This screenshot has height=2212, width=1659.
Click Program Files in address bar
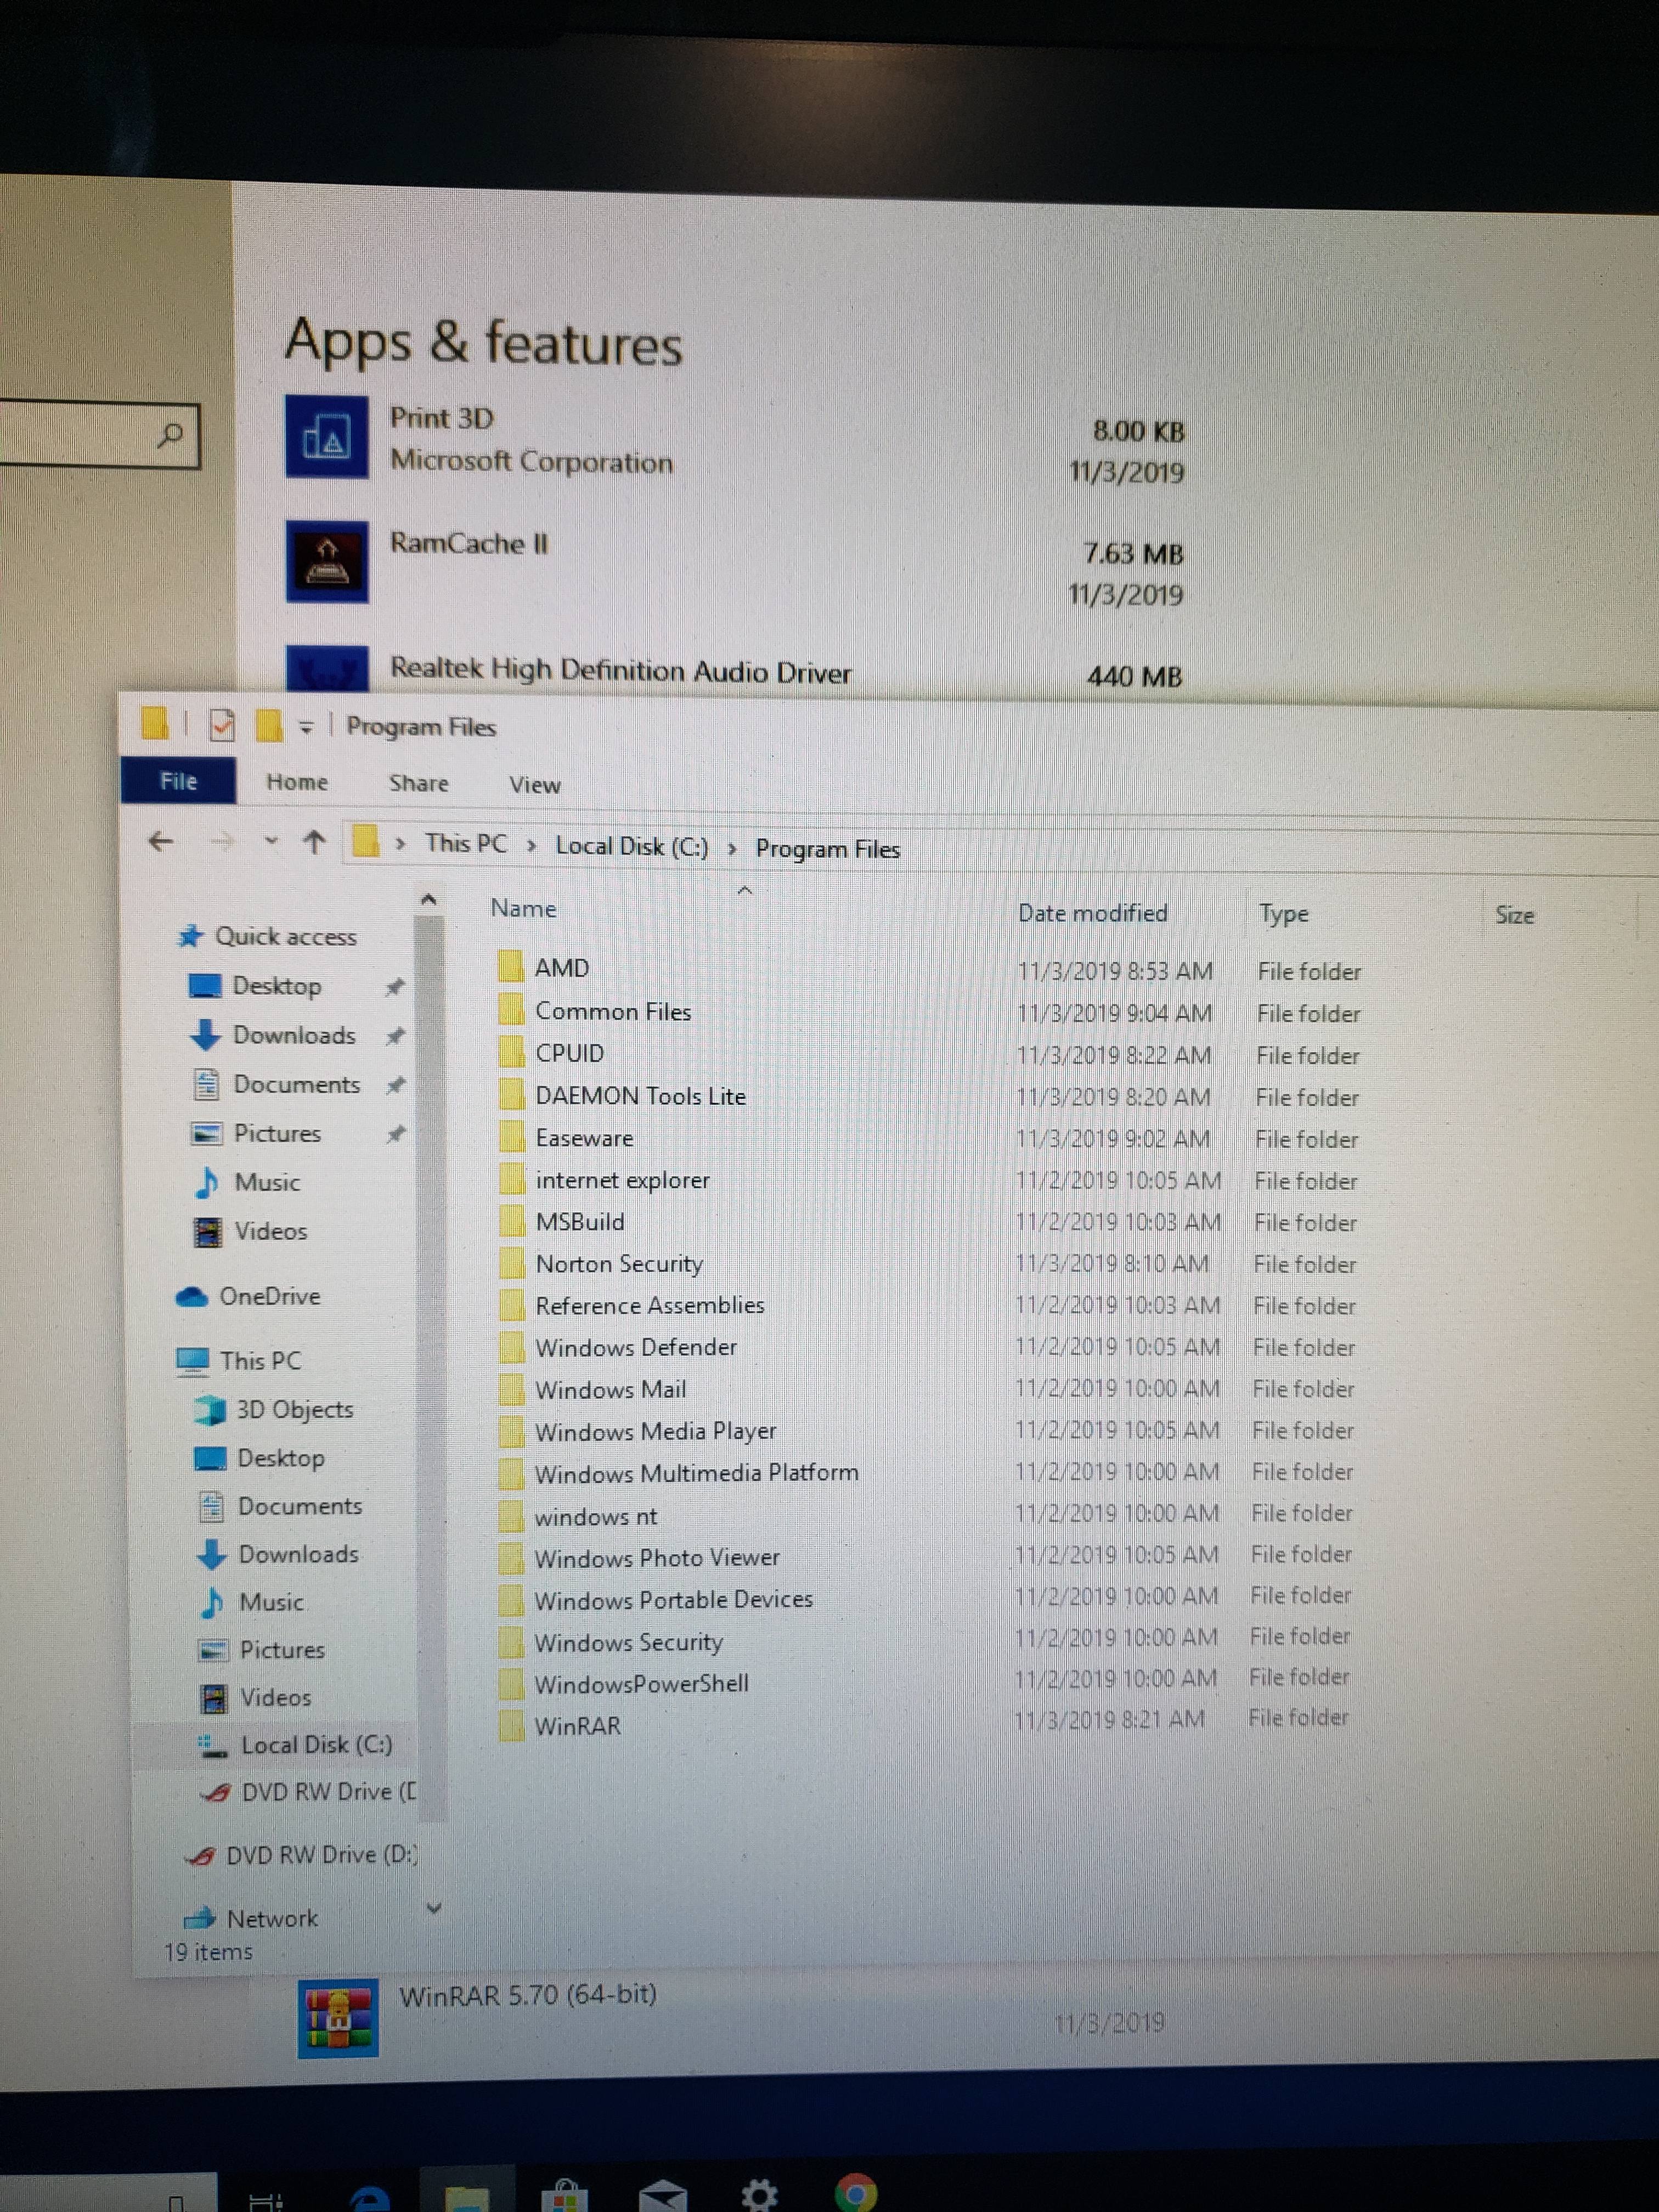pyautogui.click(x=827, y=849)
